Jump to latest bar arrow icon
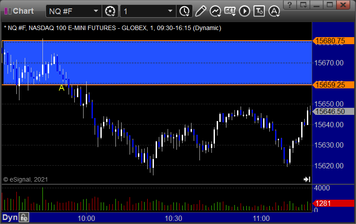This screenshot has height=224, width=356. pyautogui.click(x=307, y=179)
